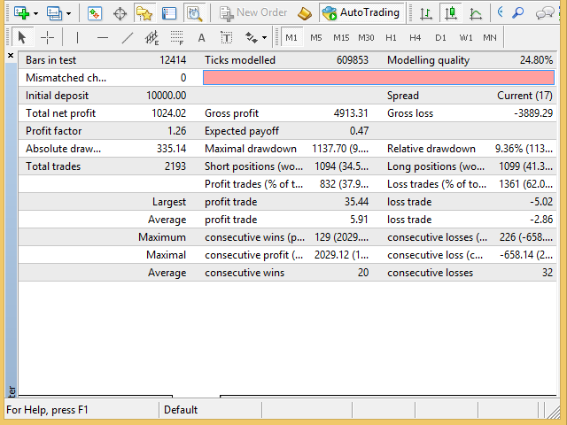Click the New Chart icon
567x425 pixels.
pyautogui.click(x=19, y=12)
